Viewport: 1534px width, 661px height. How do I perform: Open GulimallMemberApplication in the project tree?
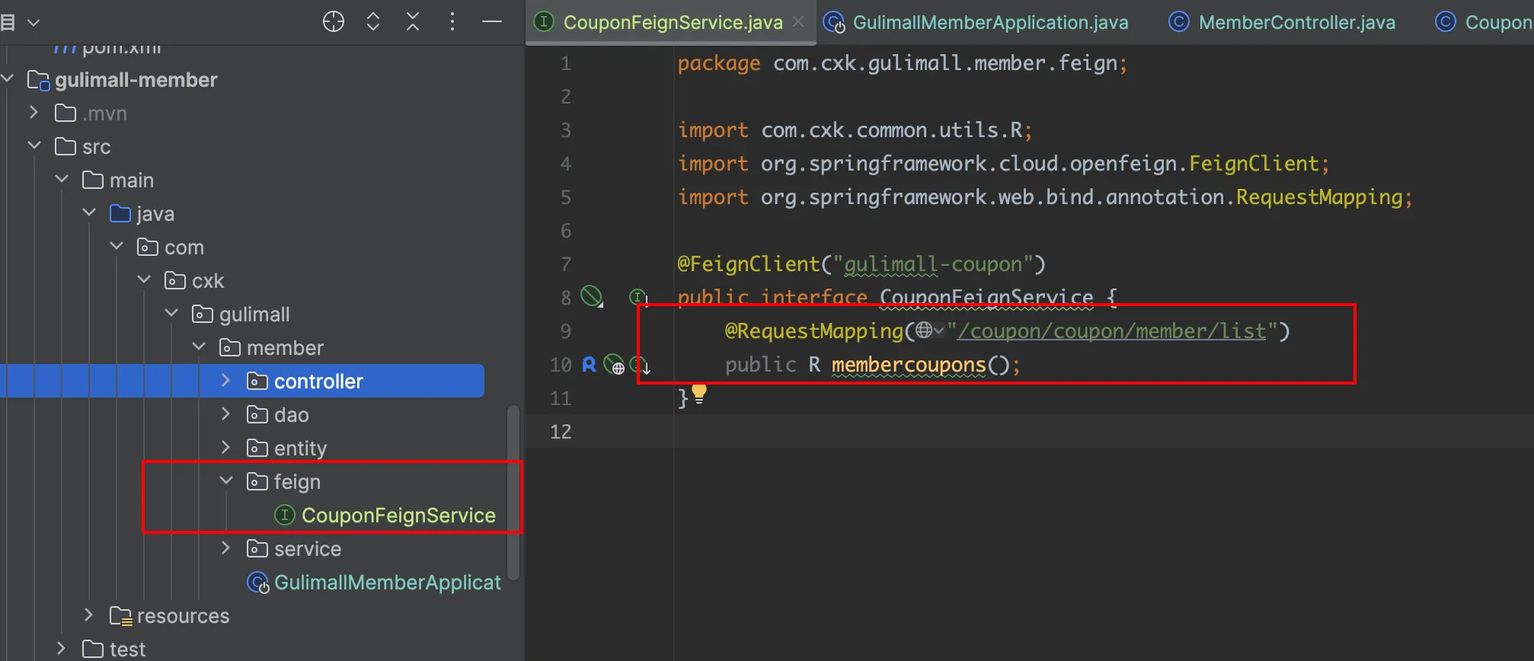(x=388, y=583)
